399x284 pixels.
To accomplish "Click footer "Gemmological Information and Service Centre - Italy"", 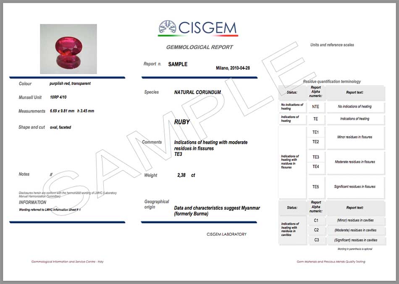I will (x=68, y=262).
